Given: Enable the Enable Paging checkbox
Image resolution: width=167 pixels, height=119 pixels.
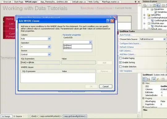Looking at the screenshot, I should point(121,58).
